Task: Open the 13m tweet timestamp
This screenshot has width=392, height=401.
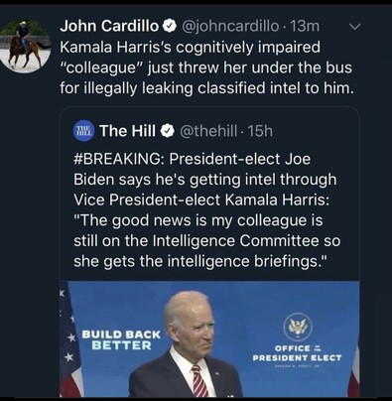Action: tap(305, 26)
